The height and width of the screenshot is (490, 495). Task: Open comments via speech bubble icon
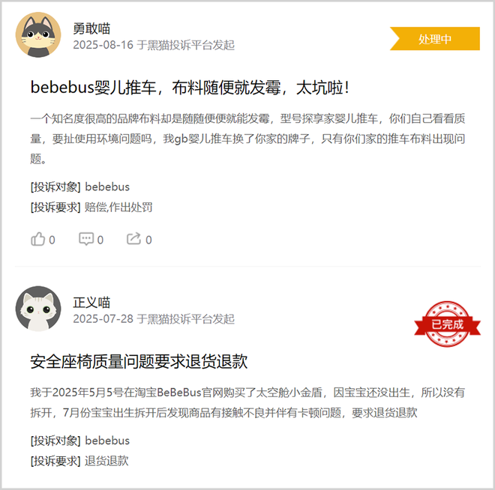coord(86,239)
